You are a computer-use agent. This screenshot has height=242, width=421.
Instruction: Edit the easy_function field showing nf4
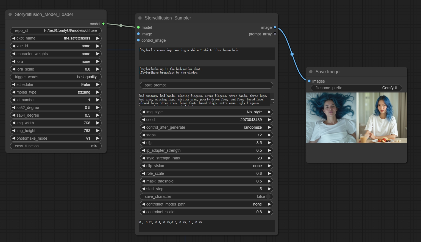click(x=56, y=146)
